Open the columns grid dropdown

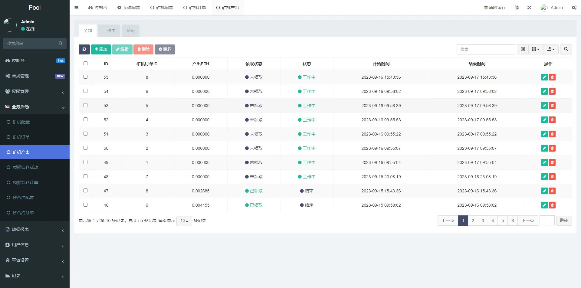tap(536, 49)
